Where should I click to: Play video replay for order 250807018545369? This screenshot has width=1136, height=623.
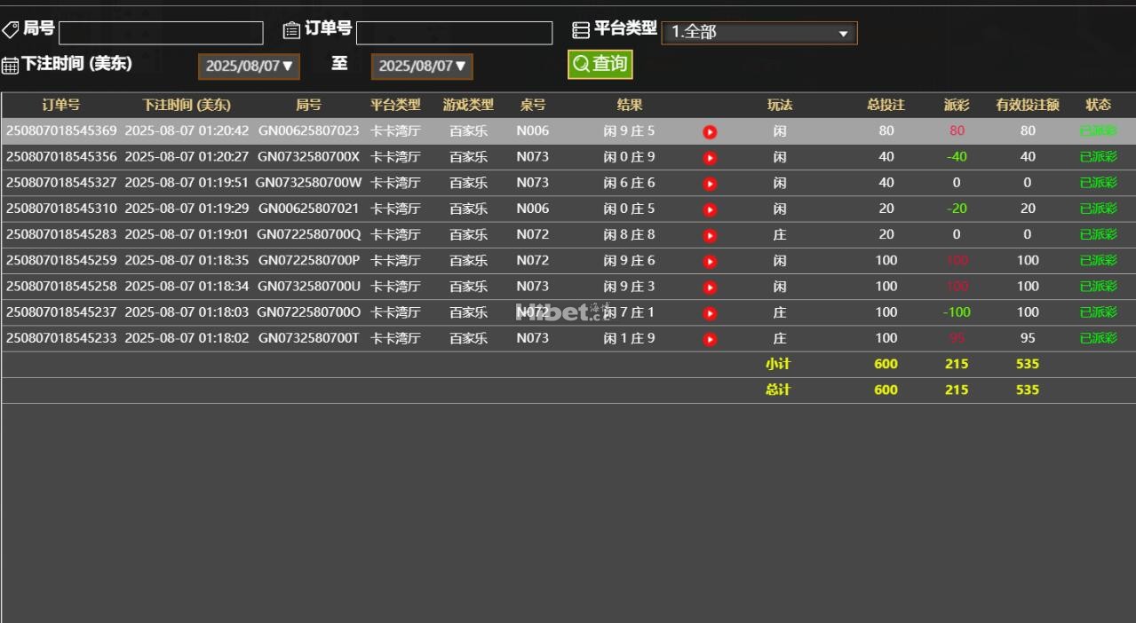click(x=710, y=132)
